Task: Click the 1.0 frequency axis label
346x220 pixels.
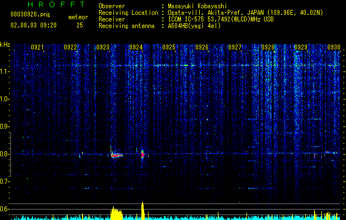Action: (x=4, y=99)
